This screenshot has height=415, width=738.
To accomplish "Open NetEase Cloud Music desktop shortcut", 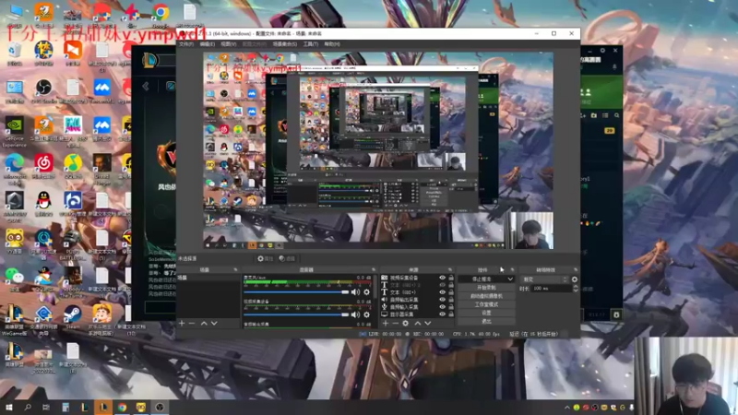I will pyautogui.click(x=43, y=166).
